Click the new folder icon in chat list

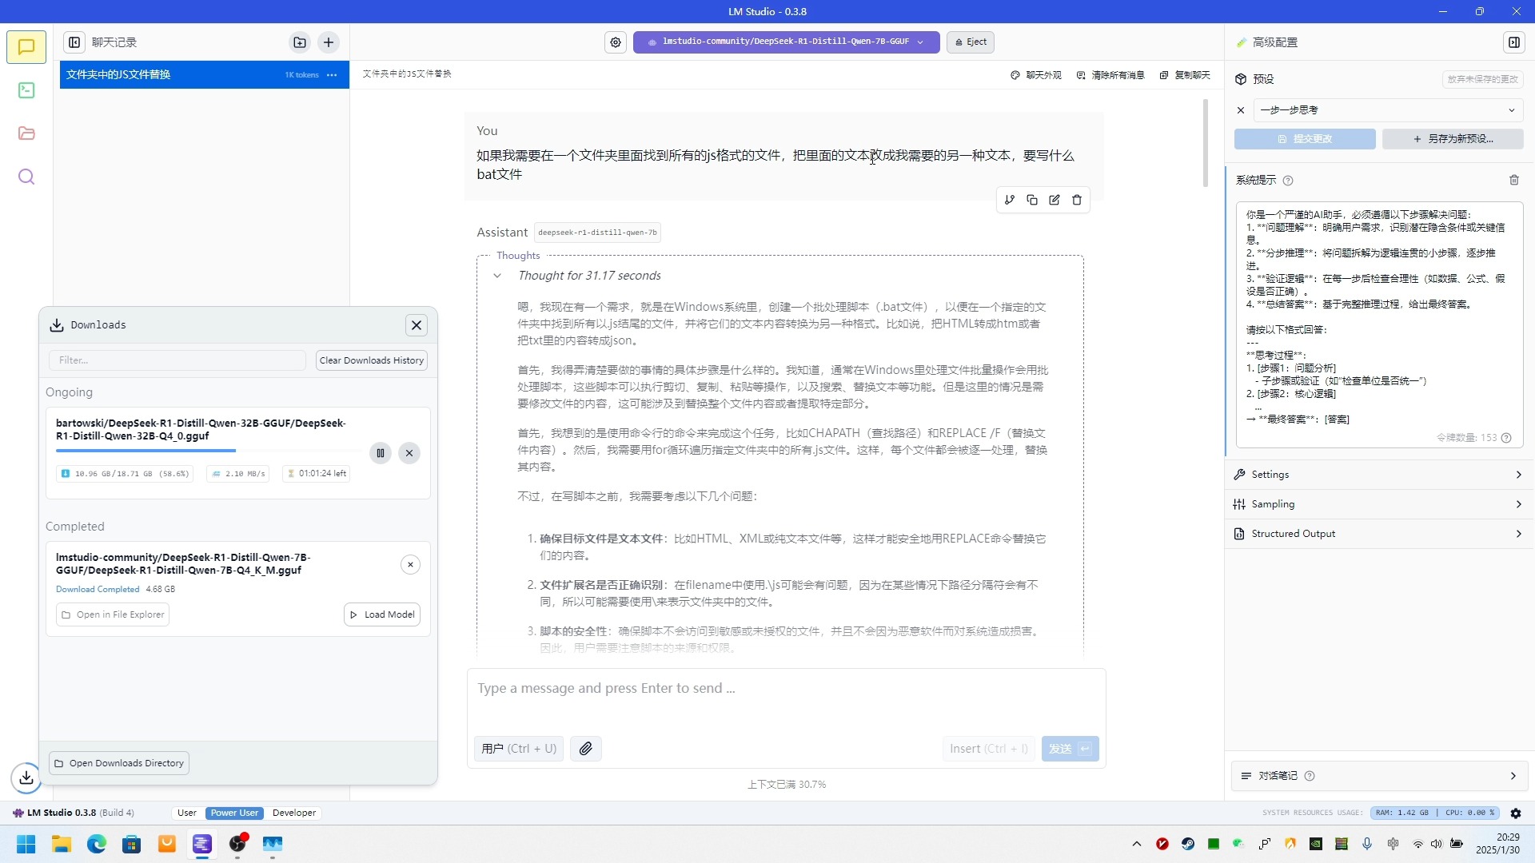pos(300,42)
